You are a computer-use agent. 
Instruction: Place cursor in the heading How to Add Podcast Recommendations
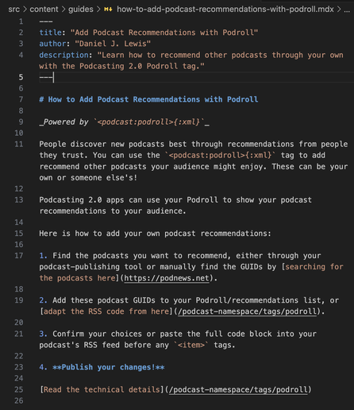click(148, 99)
